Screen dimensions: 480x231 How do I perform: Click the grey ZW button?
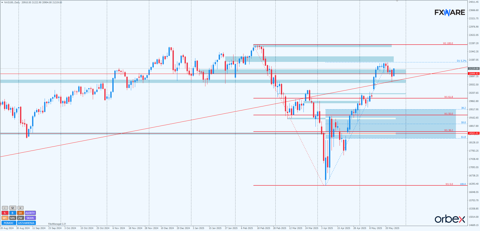coord(20,218)
